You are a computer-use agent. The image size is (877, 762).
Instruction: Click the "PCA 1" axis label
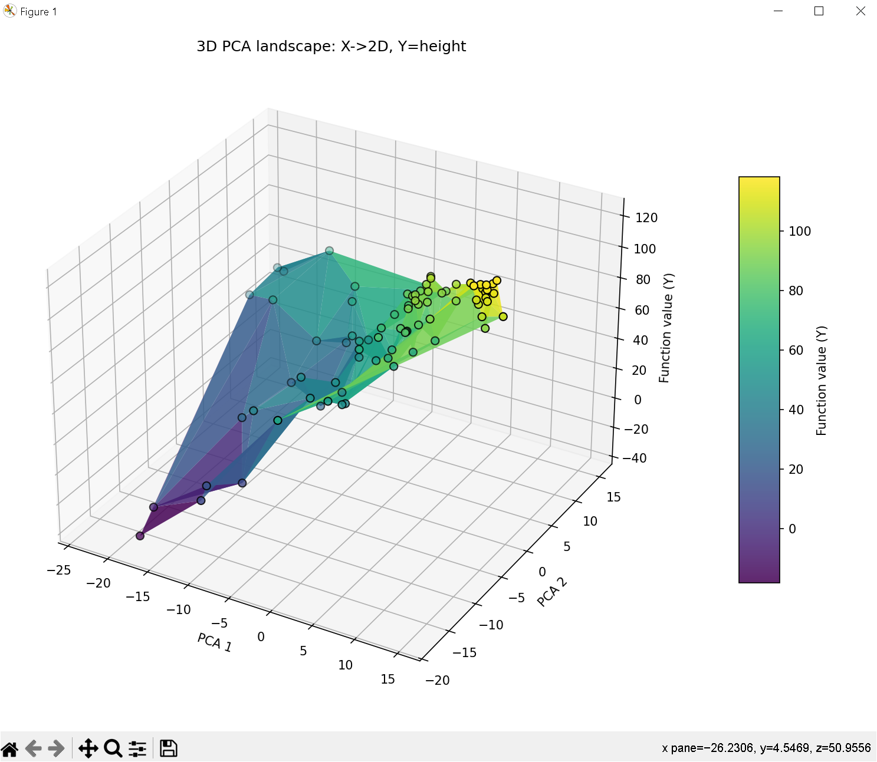(x=215, y=642)
